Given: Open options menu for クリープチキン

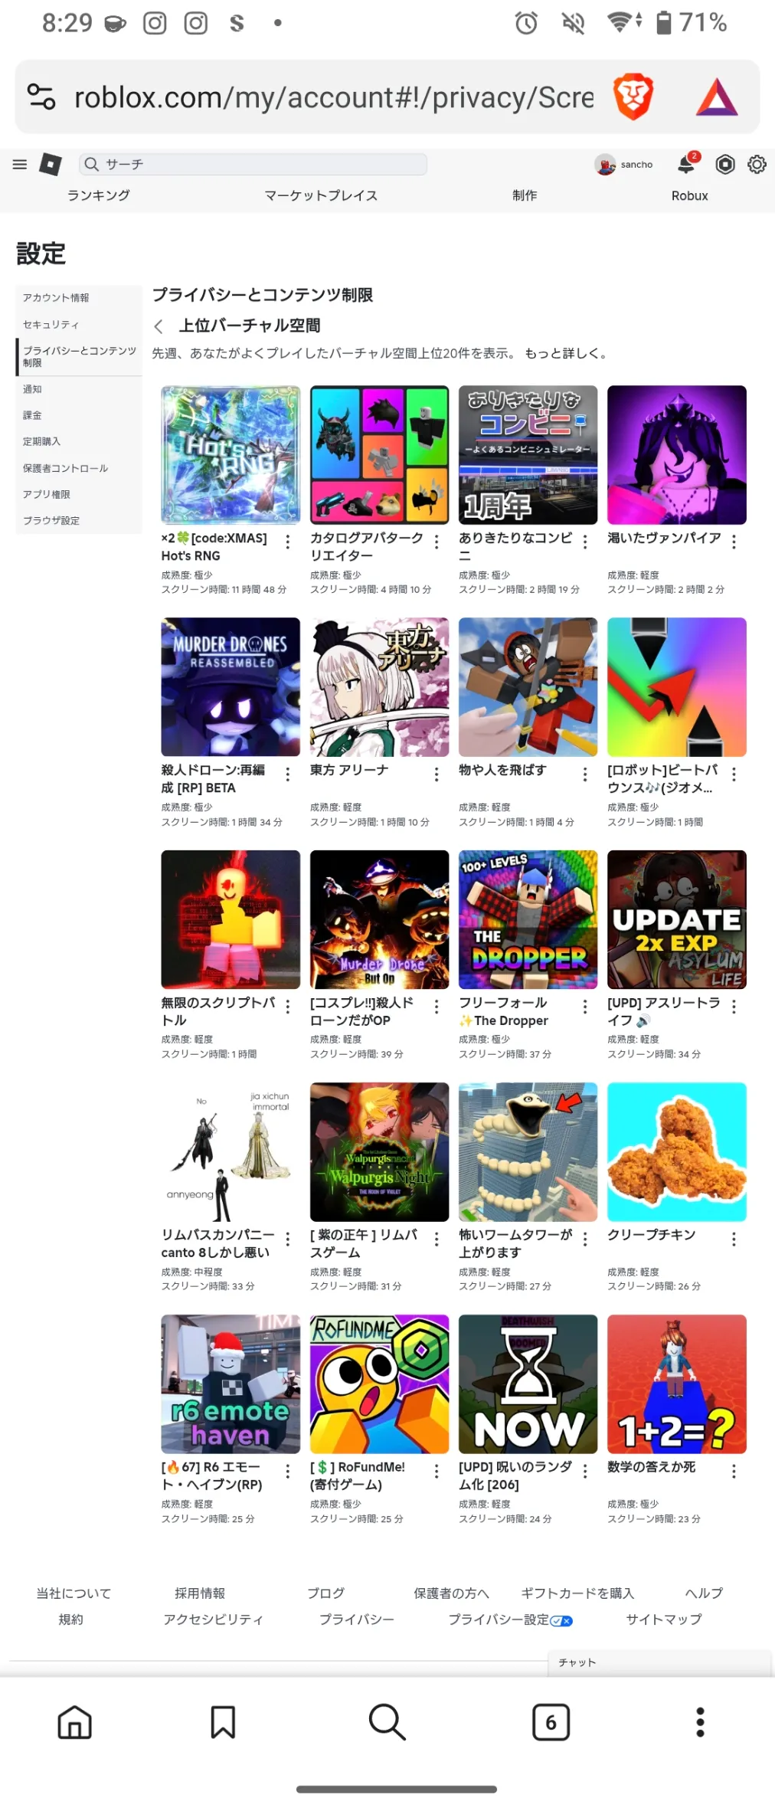Looking at the screenshot, I should (x=734, y=1239).
